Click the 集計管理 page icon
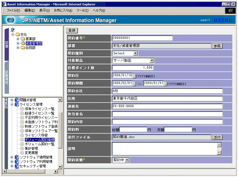The width and height of the screenshot is (238, 177). (22, 148)
